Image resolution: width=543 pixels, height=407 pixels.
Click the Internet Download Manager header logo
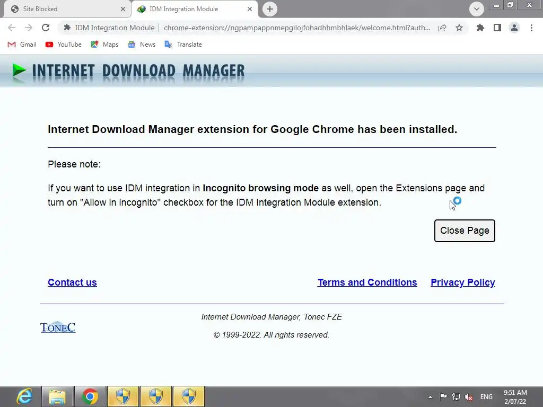[128, 71]
